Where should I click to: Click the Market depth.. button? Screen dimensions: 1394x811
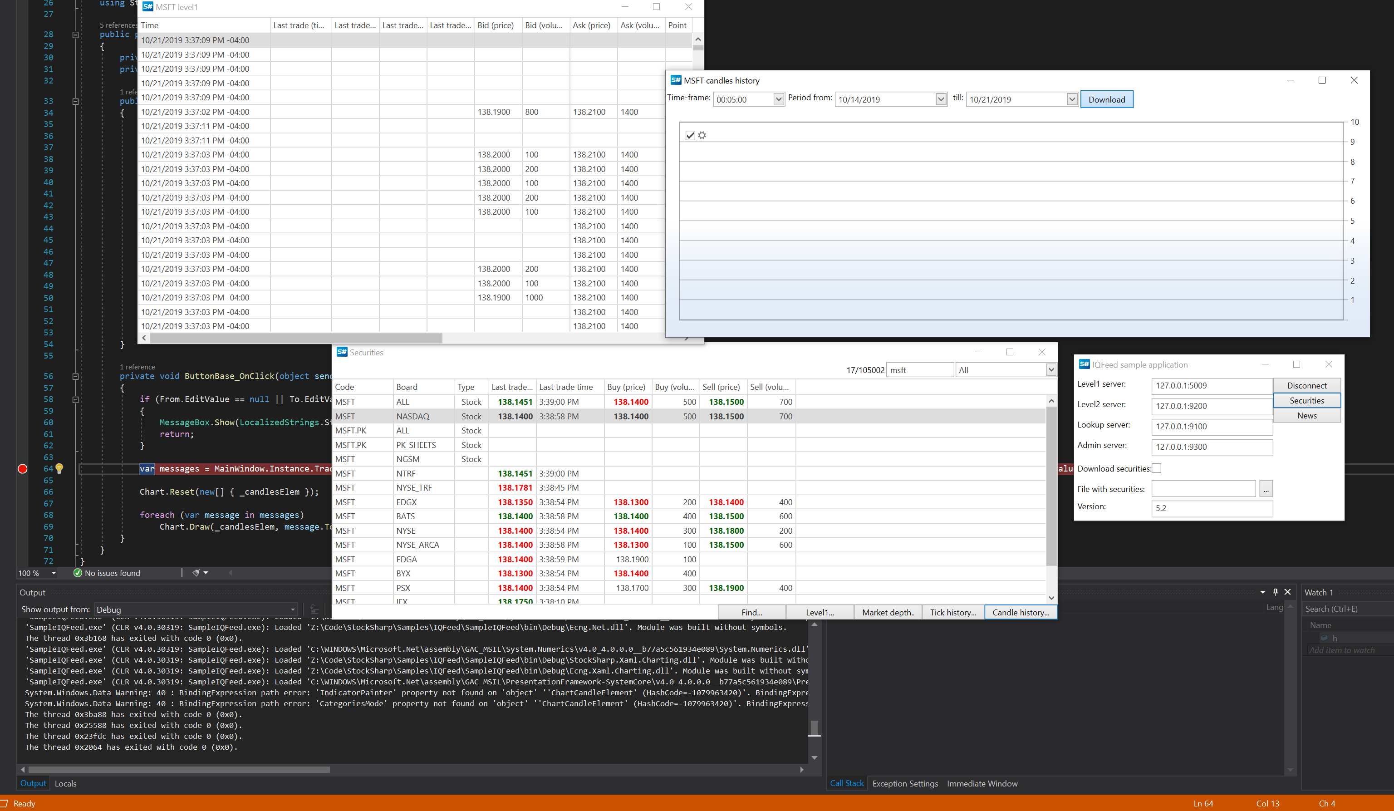[888, 612]
